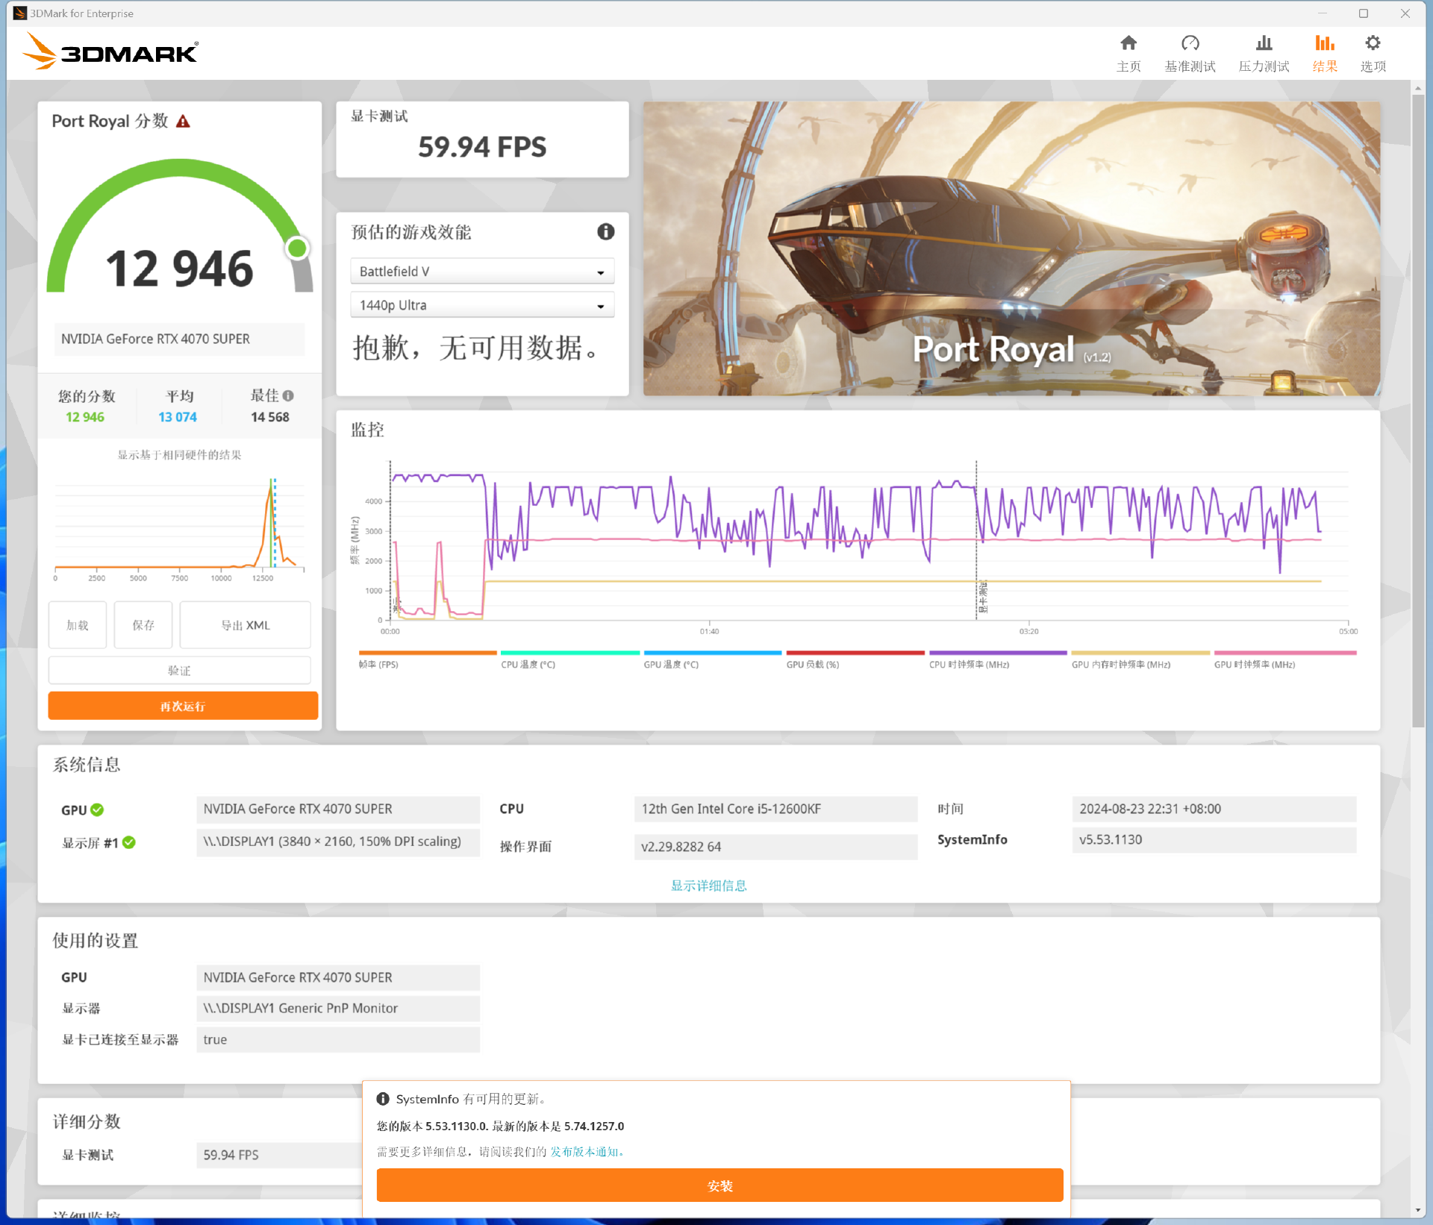Open the 选项 options gear icon
The width and height of the screenshot is (1433, 1225).
(x=1373, y=43)
